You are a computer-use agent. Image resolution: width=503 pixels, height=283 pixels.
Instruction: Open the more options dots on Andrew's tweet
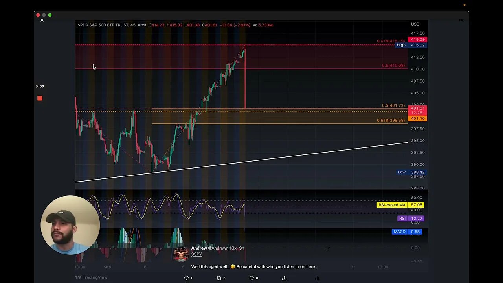[x=328, y=248]
